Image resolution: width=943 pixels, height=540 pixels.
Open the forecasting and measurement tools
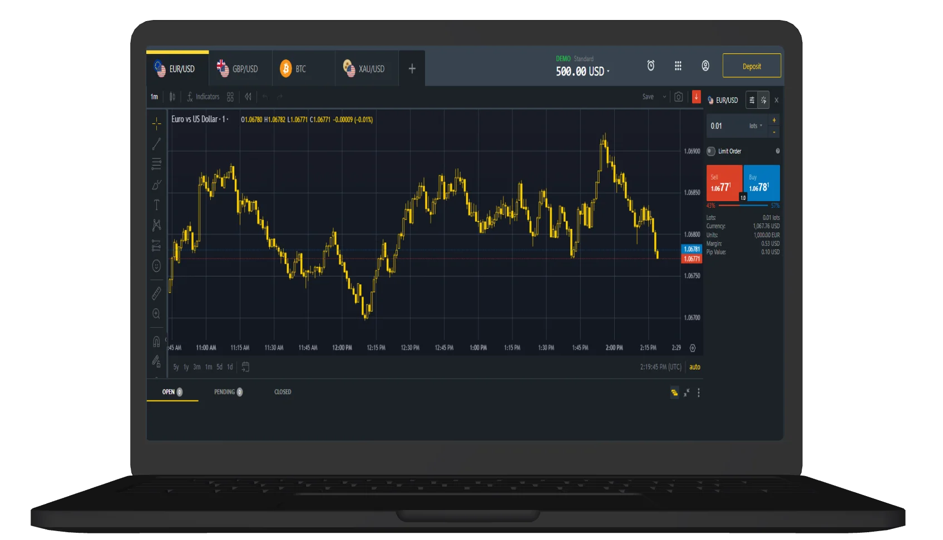click(156, 246)
